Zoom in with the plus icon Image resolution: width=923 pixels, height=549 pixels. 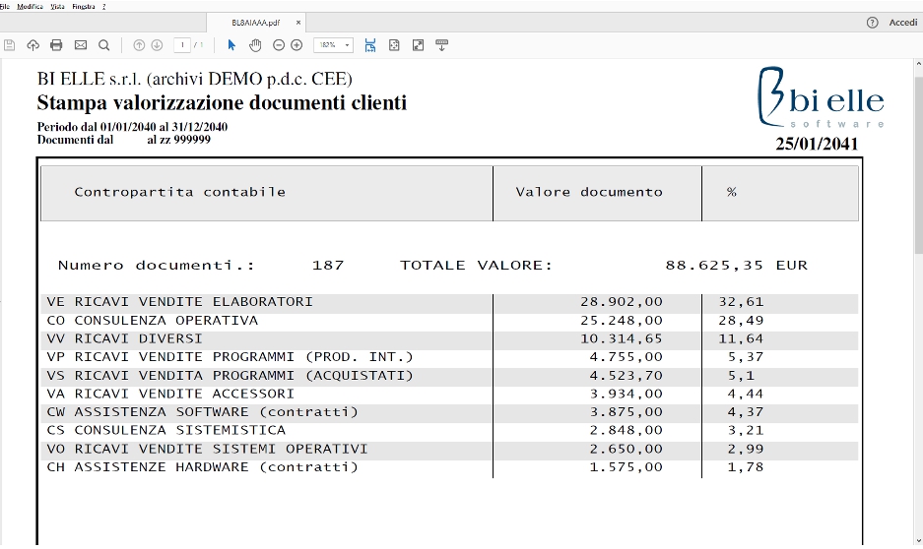(x=297, y=45)
